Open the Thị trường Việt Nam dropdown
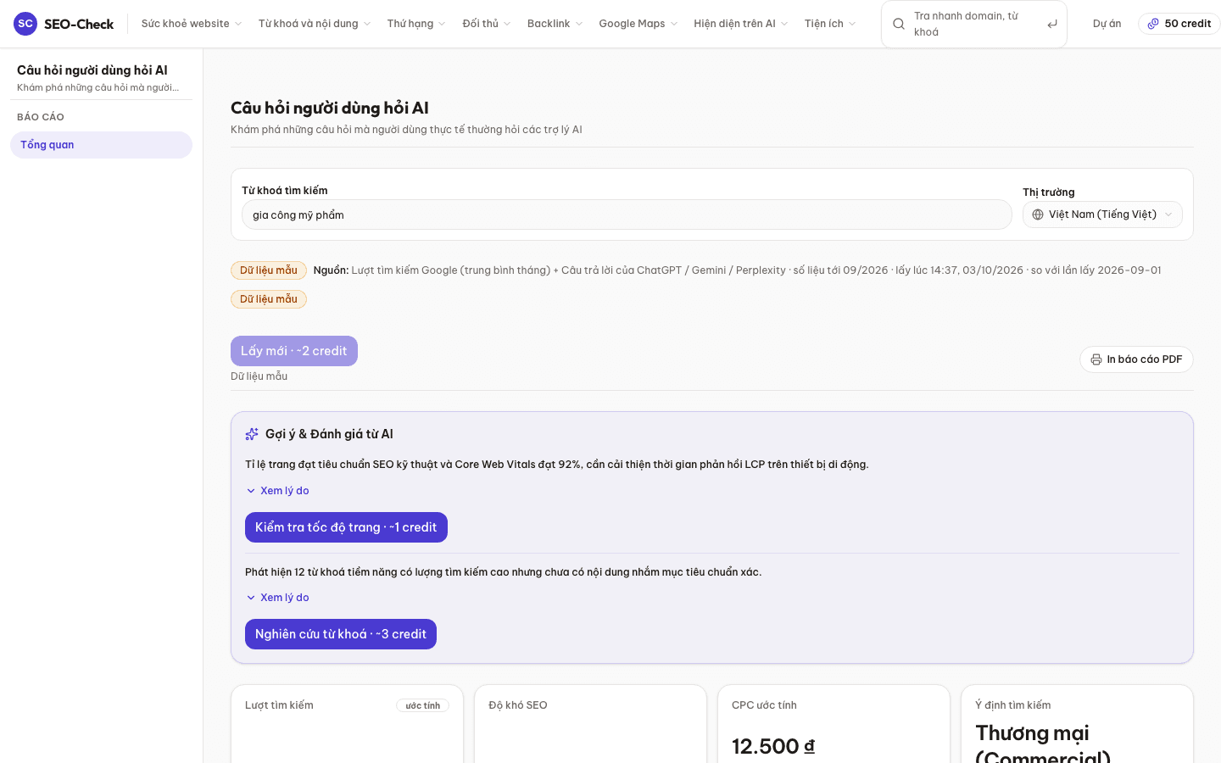 coord(1102,214)
